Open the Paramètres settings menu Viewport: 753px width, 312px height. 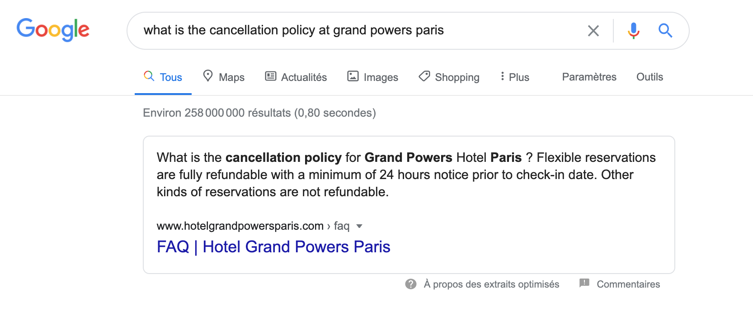589,77
